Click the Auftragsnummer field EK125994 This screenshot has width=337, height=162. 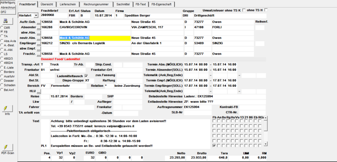click(x=198, y=107)
